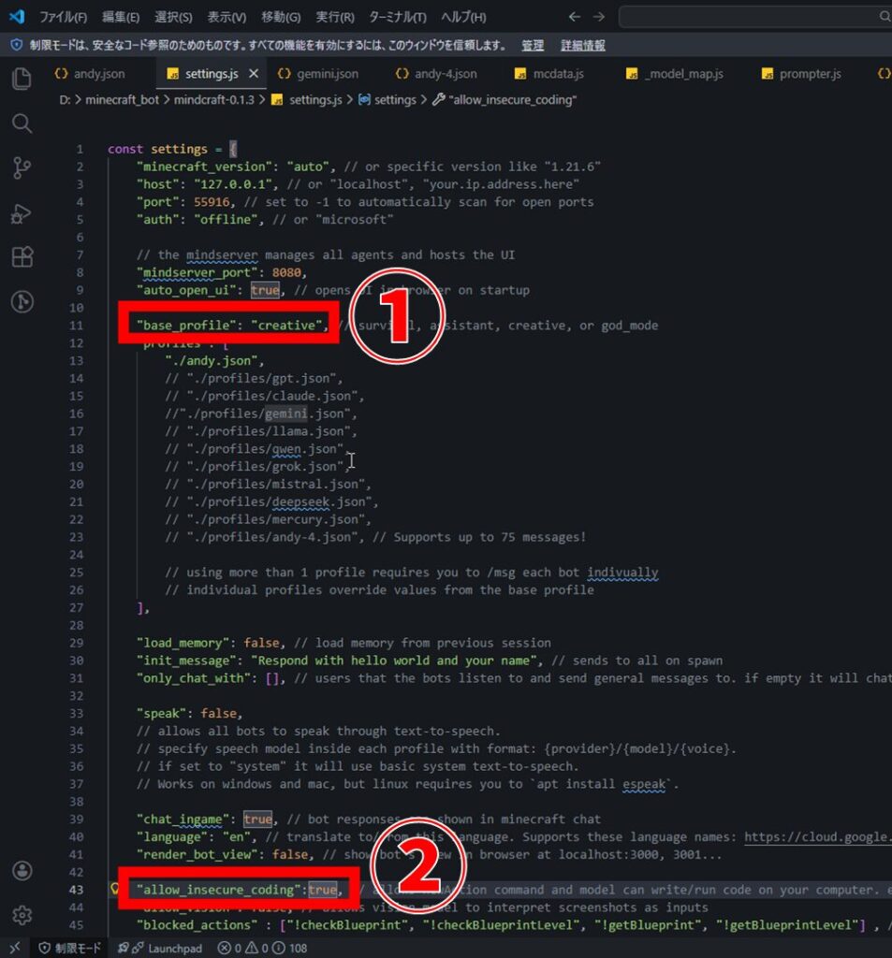Click the command center search box
Image resolution: width=892 pixels, height=958 pixels.
point(754,17)
